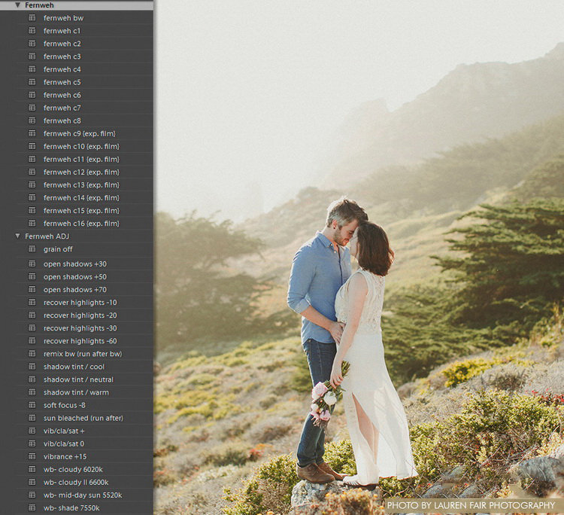564x515 pixels.
Task: Click the preset icon beside wb- cloudy 6020k
Action: [32, 469]
